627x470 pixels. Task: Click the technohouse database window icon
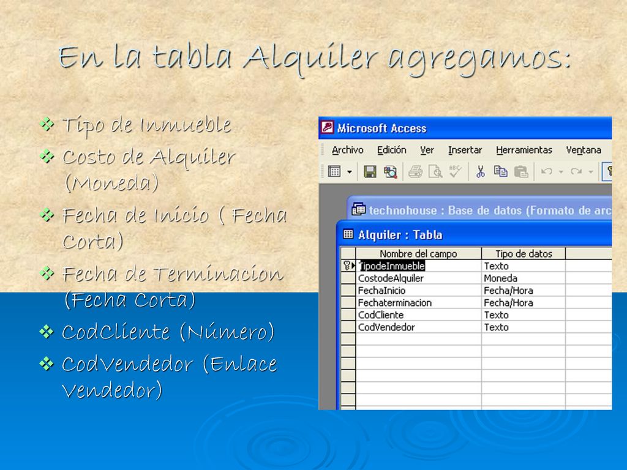coord(358,209)
